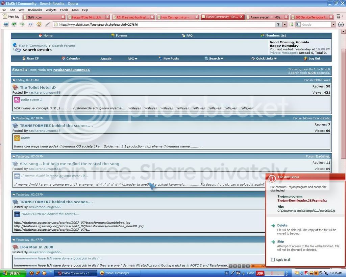
Task: Click the Rewind navigation icon
Action: click(x=6, y=24)
